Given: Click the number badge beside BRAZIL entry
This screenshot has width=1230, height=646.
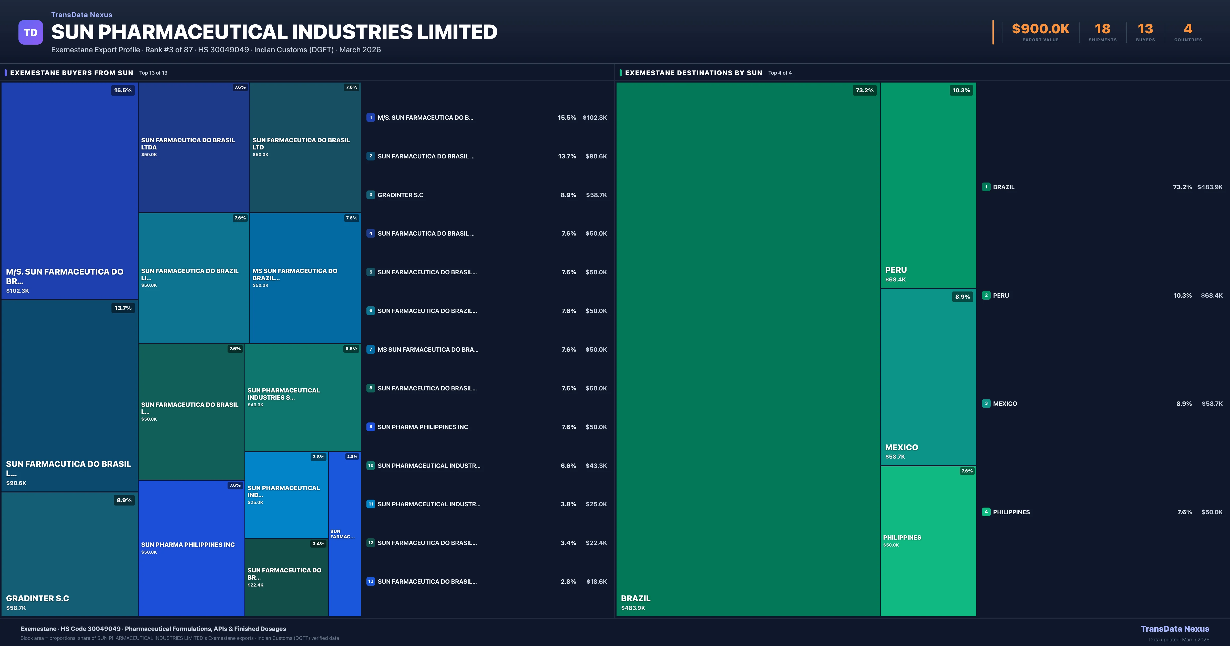Looking at the screenshot, I should tap(986, 187).
